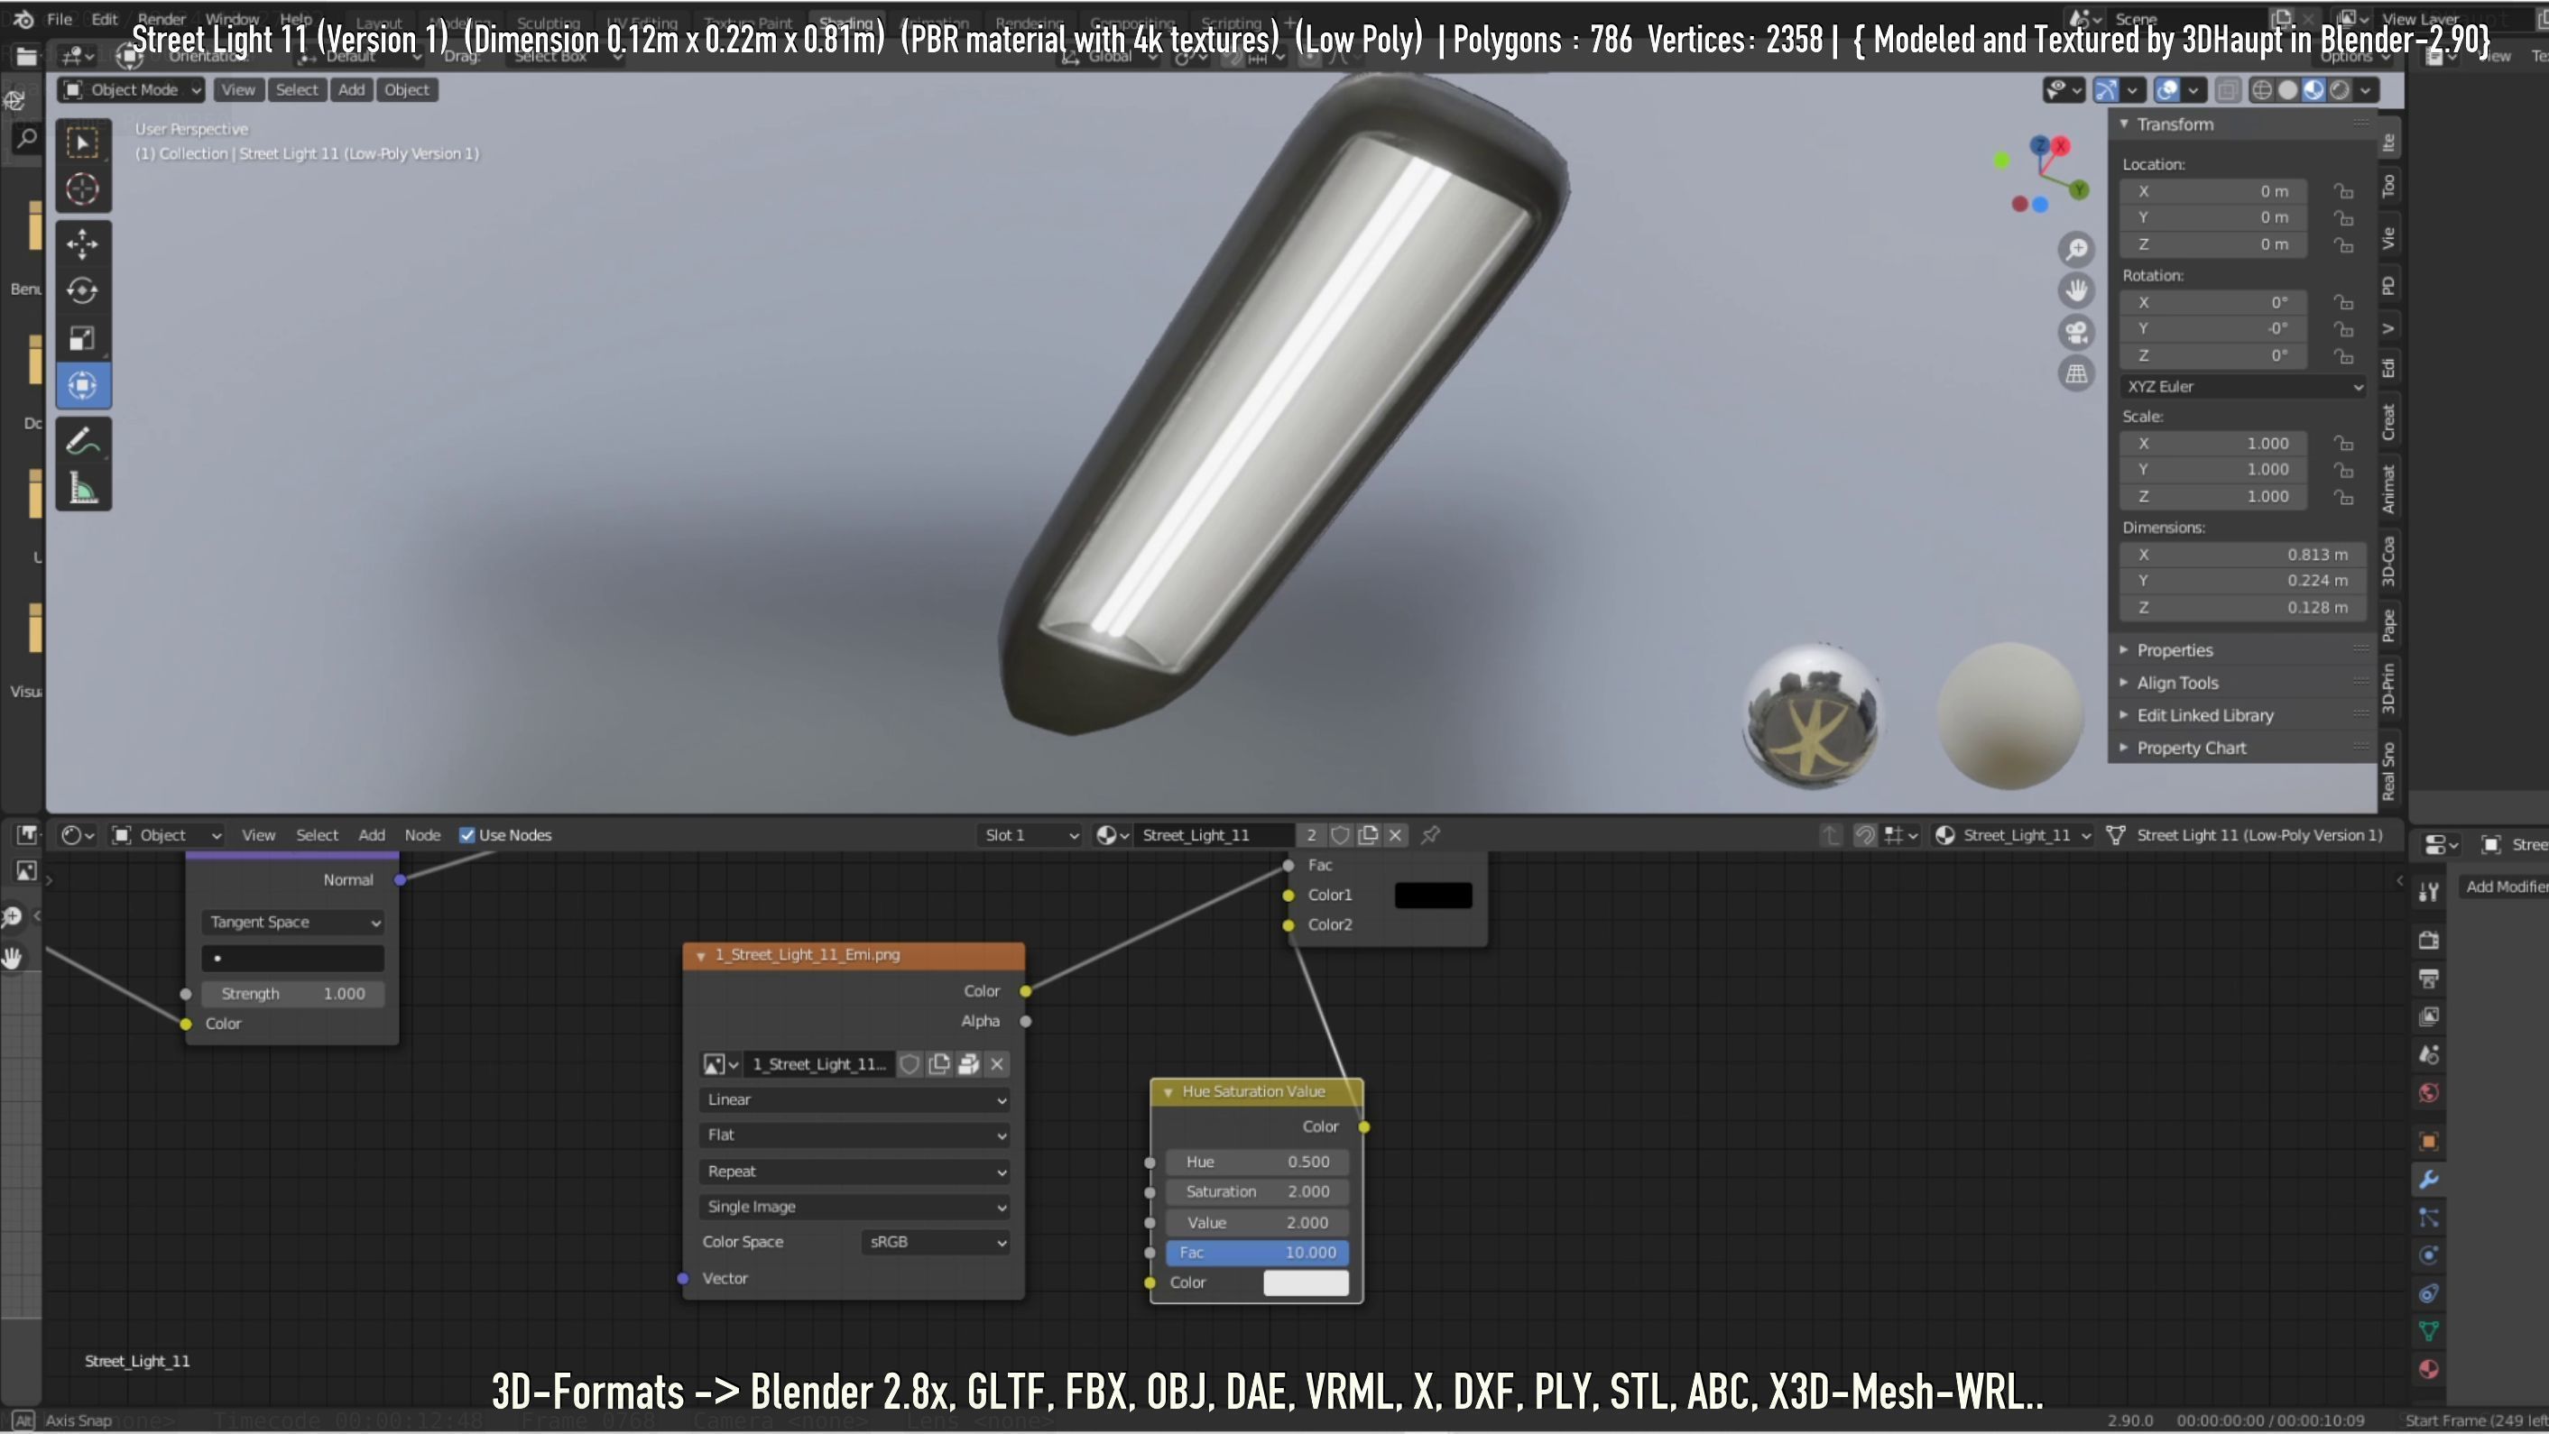Toggle the Use Nodes checkbox
The height and width of the screenshot is (1434, 2549).
(x=467, y=836)
